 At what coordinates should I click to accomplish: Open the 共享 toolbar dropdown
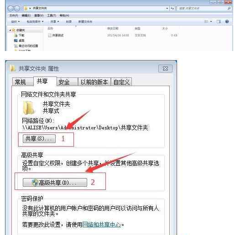(55, 21)
